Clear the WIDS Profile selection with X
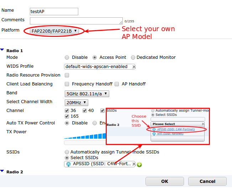The width and height of the screenshot is (232, 190). [134, 67]
